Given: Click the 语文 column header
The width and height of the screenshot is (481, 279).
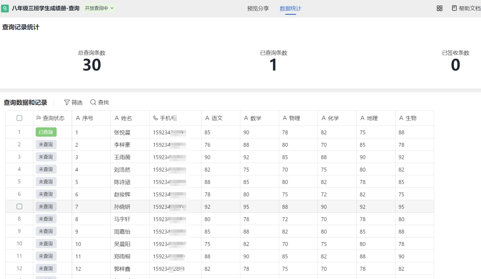Looking at the screenshot, I should pos(217,118).
